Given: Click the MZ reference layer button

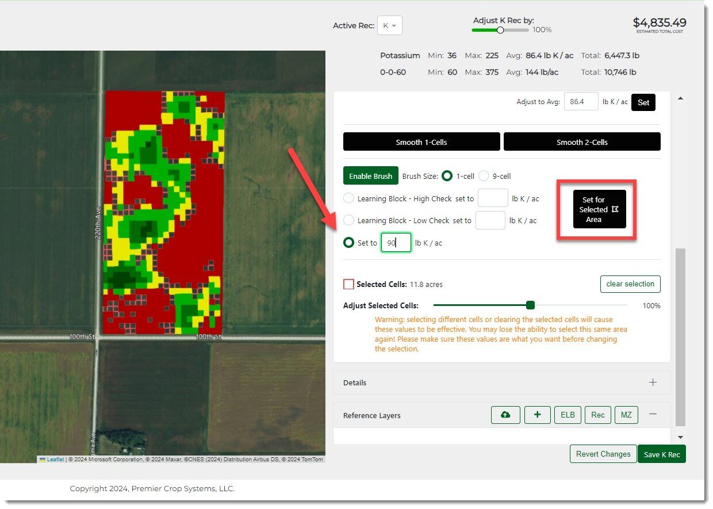Looking at the screenshot, I should click(626, 415).
